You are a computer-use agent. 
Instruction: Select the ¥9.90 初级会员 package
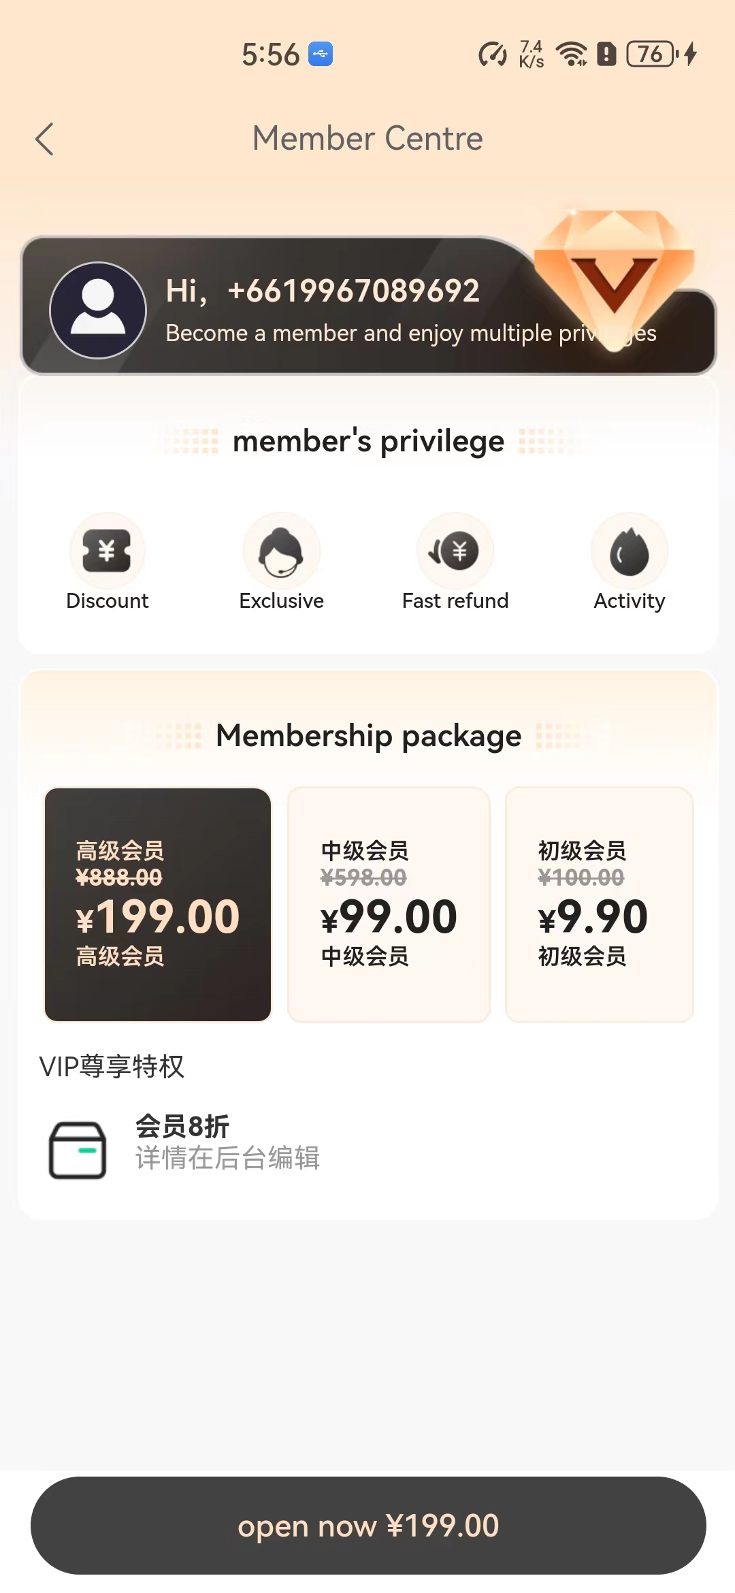pyautogui.click(x=599, y=905)
